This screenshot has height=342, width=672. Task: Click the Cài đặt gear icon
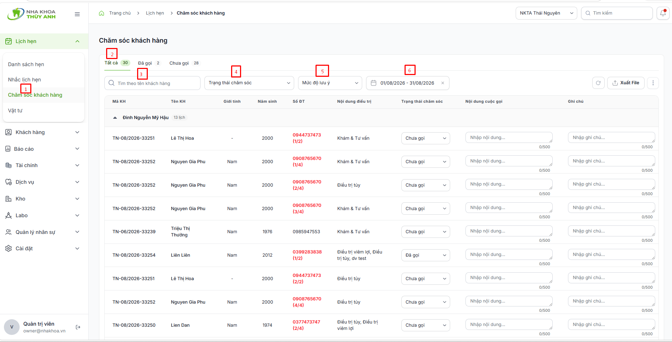pos(9,249)
